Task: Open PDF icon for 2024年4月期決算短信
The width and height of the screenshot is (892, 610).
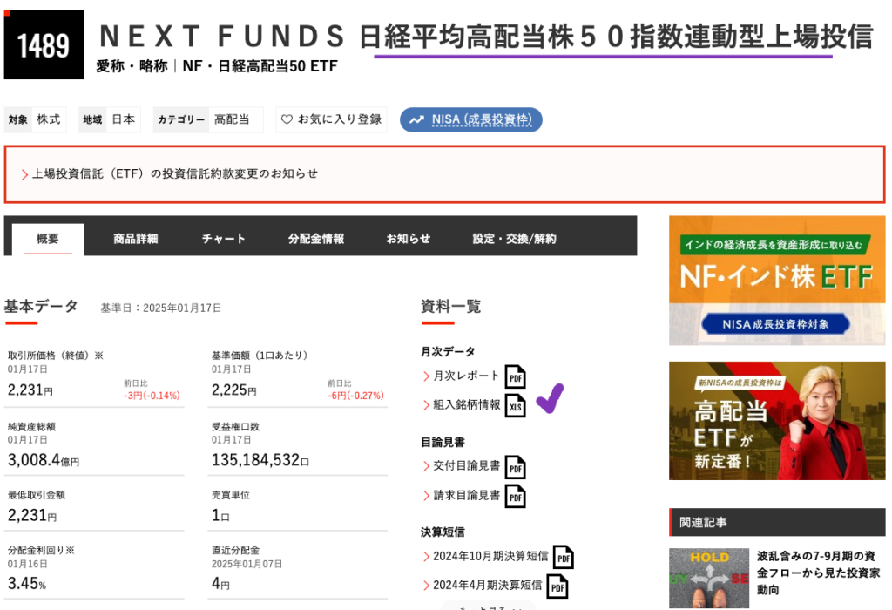Action: (x=557, y=586)
